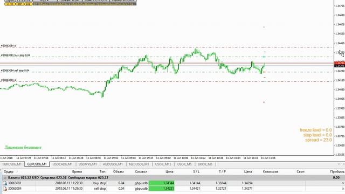Sort orders by the Символ column header
The width and height of the screenshot is (345, 194).
coord(141,171)
